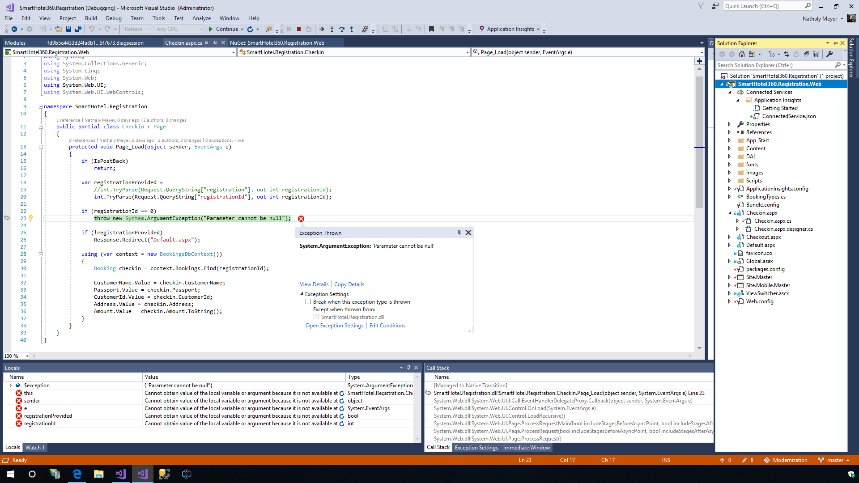This screenshot has height=483, width=859.
Task: Click the red error icon beside line 23
Action: pyautogui.click(x=301, y=219)
